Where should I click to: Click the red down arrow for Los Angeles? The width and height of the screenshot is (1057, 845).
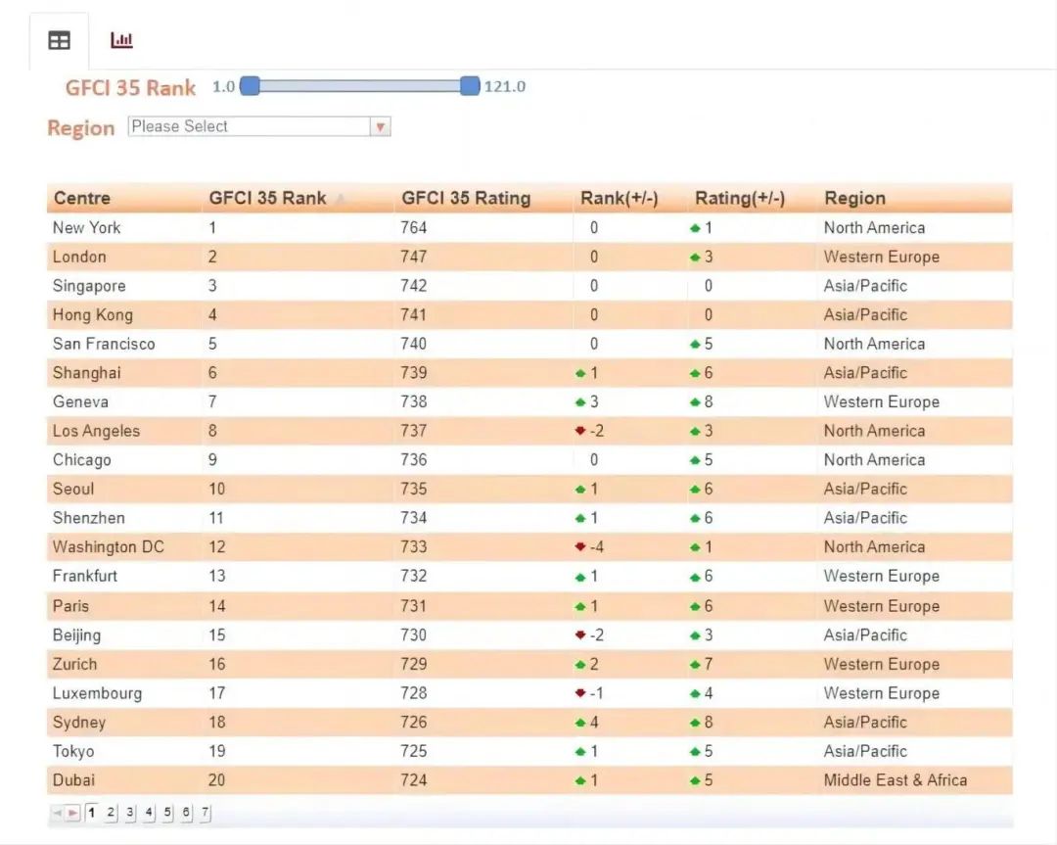(x=580, y=431)
